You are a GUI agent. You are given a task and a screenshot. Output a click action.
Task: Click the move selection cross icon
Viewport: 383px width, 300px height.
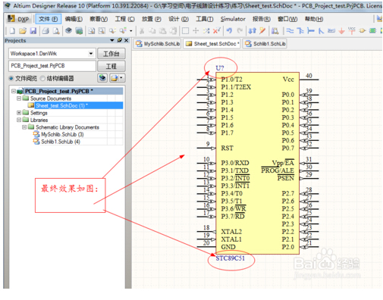196,31
